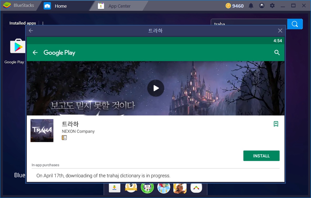Click the BlueStacks logo icon

(7, 5)
